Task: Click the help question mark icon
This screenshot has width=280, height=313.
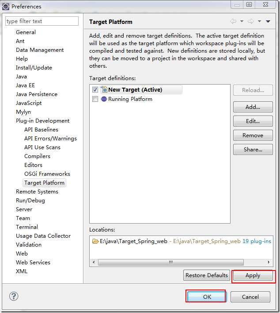Action: click(14, 296)
